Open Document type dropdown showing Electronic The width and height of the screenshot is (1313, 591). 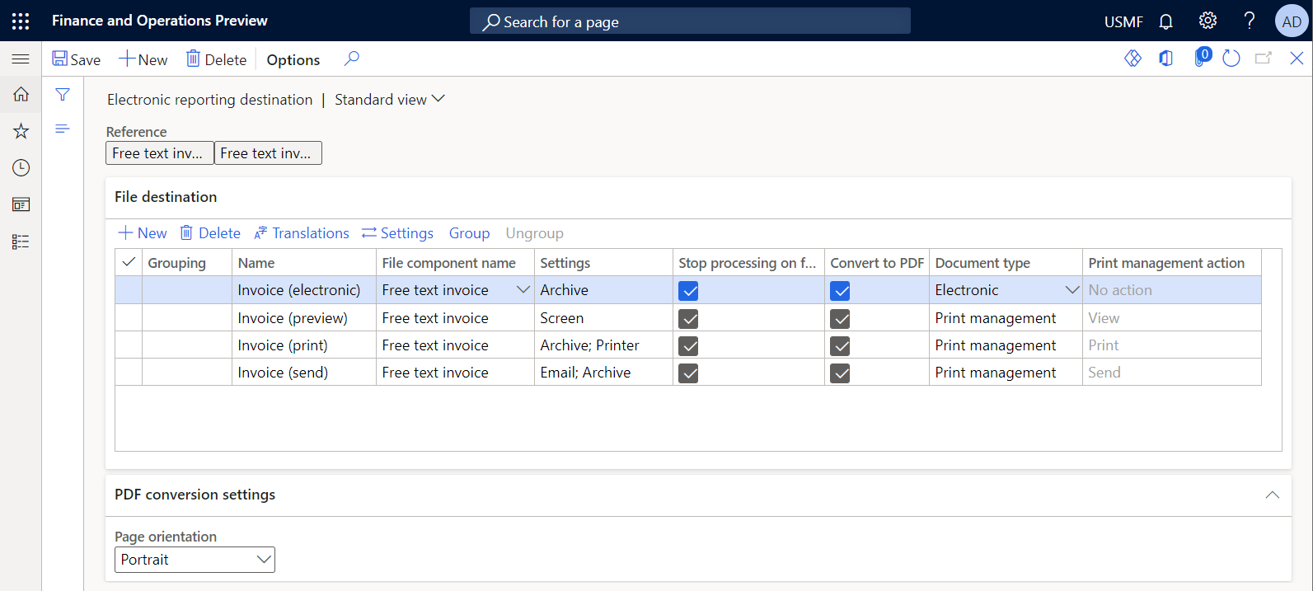tap(1072, 289)
